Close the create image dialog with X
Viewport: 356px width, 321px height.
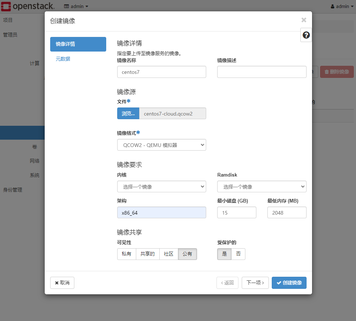304,20
